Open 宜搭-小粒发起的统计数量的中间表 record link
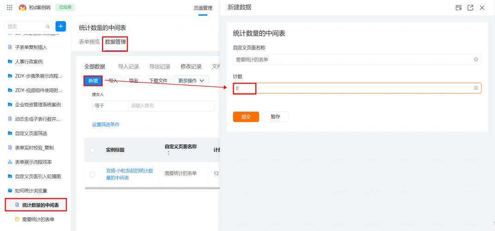The image size is (495, 231). click(129, 174)
